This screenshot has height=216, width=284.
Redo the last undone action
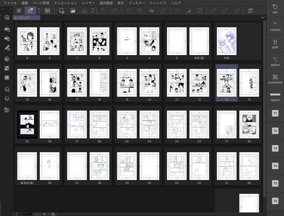click(x=115, y=11)
